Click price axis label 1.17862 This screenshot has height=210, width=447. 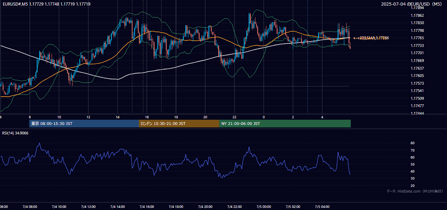417,15
